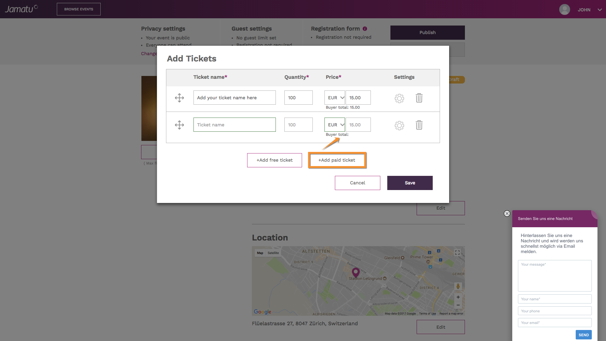Click the +Add paid ticket button
The width and height of the screenshot is (606, 341).
(337, 160)
